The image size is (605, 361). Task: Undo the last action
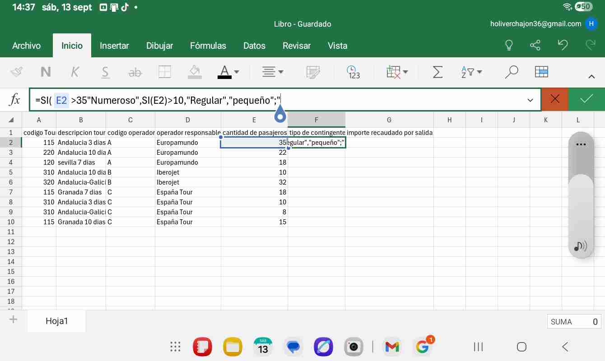coord(563,45)
